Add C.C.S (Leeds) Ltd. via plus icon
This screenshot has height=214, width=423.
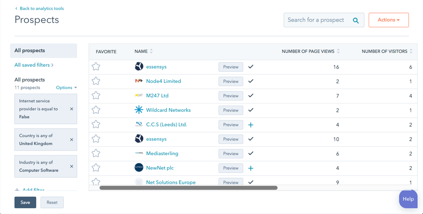pos(251,125)
